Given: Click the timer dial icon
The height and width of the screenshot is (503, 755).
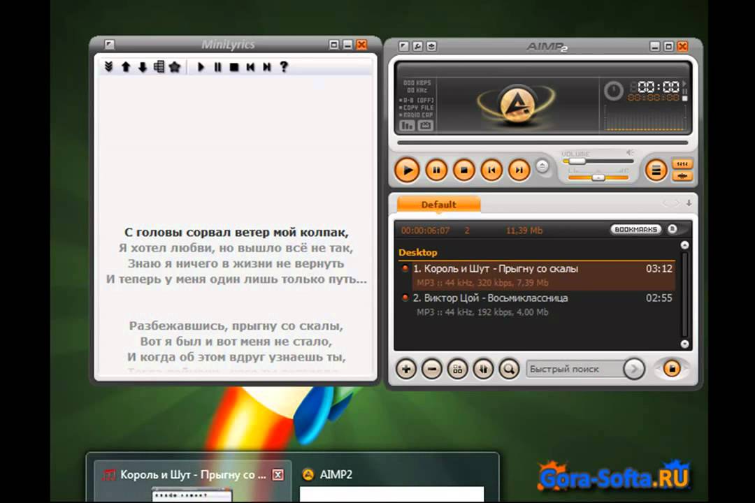Looking at the screenshot, I should tap(614, 91).
